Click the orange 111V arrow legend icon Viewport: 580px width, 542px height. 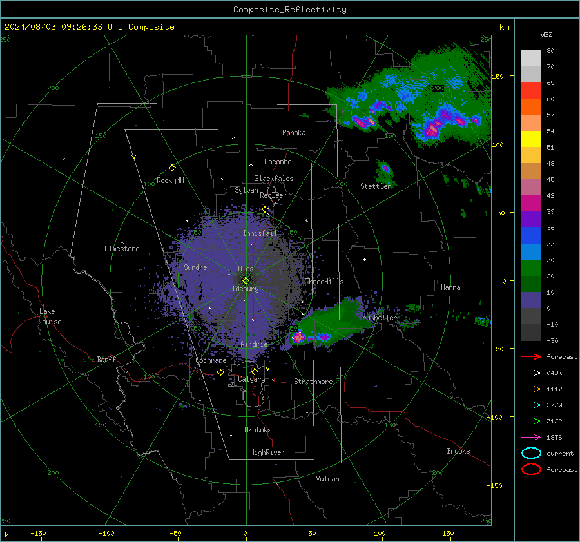(x=531, y=389)
